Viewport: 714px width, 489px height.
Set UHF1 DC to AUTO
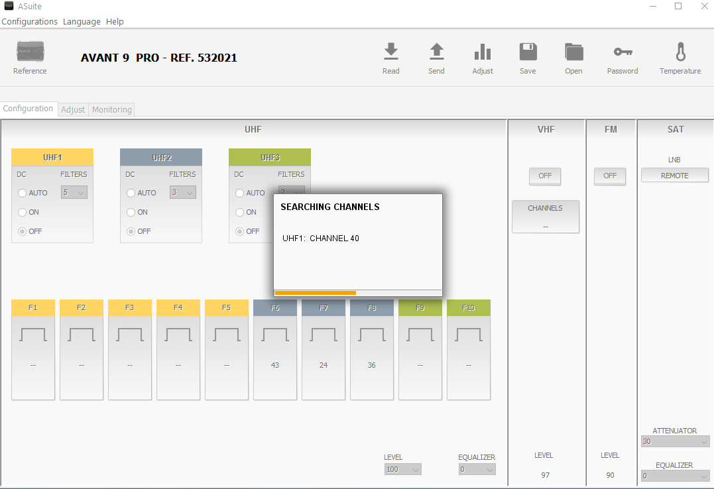coord(22,193)
